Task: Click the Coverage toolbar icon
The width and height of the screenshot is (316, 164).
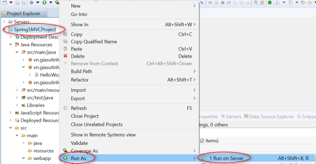Action: coord(57,2)
